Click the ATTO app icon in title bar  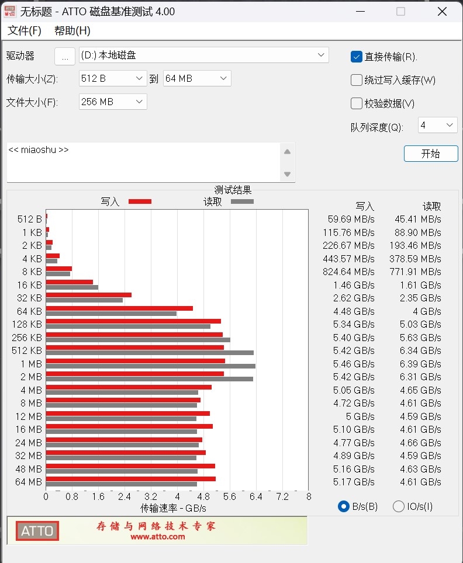click(x=10, y=12)
